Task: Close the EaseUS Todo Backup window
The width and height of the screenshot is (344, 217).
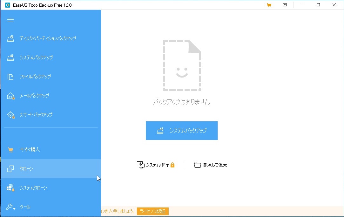Action: coord(334,5)
